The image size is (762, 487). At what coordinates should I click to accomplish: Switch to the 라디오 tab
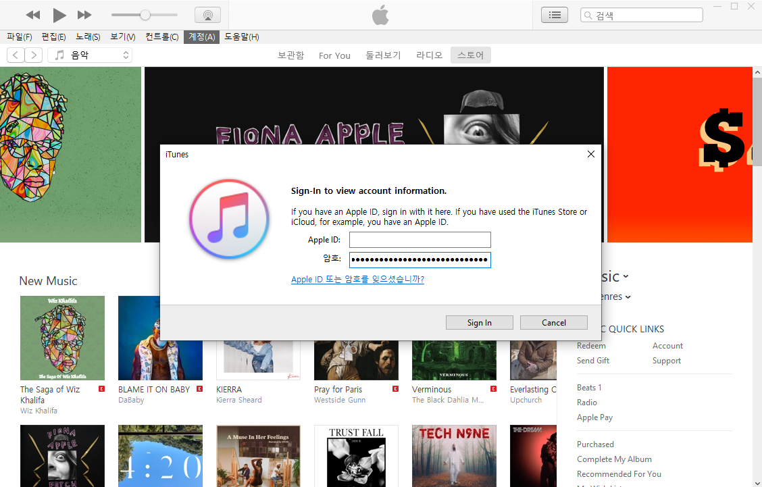point(429,55)
